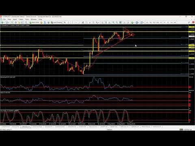Open the Insert menu
The height and width of the screenshot is (146, 195).
[x=15, y=19]
